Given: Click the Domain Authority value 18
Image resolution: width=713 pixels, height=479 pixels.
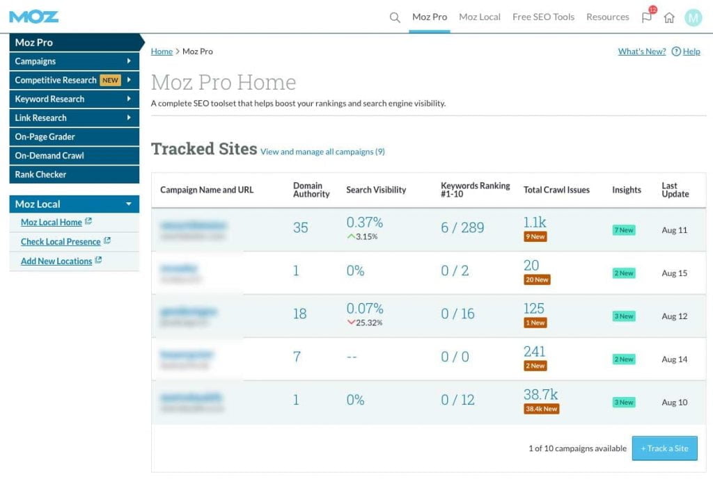Looking at the screenshot, I should point(299,314).
